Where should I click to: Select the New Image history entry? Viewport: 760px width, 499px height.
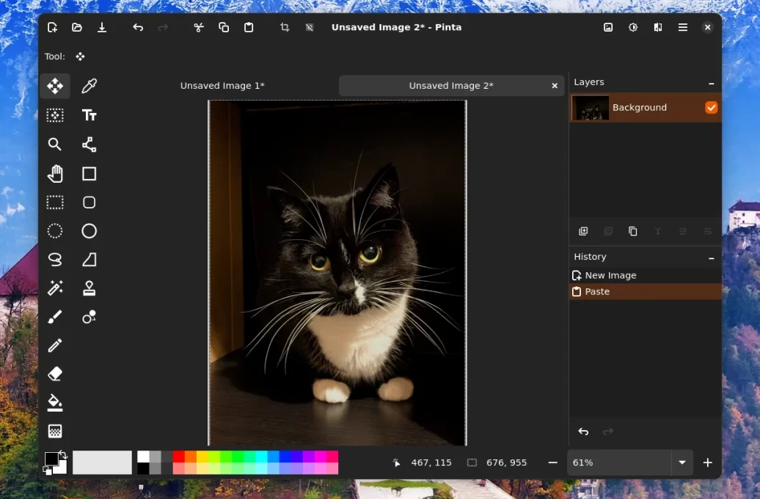pyautogui.click(x=610, y=275)
